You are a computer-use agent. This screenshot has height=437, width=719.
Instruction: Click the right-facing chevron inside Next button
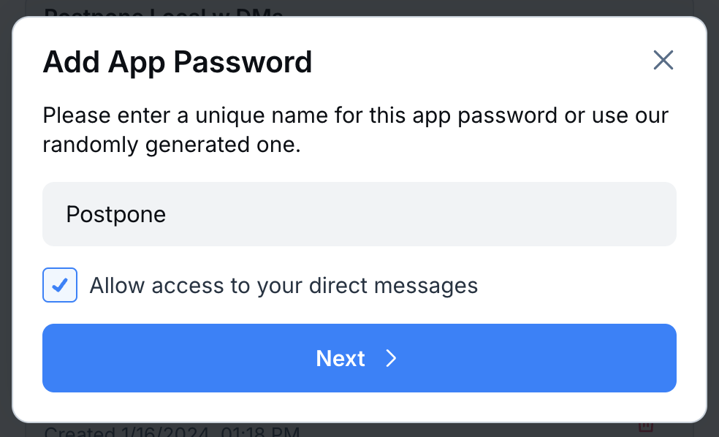point(391,358)
